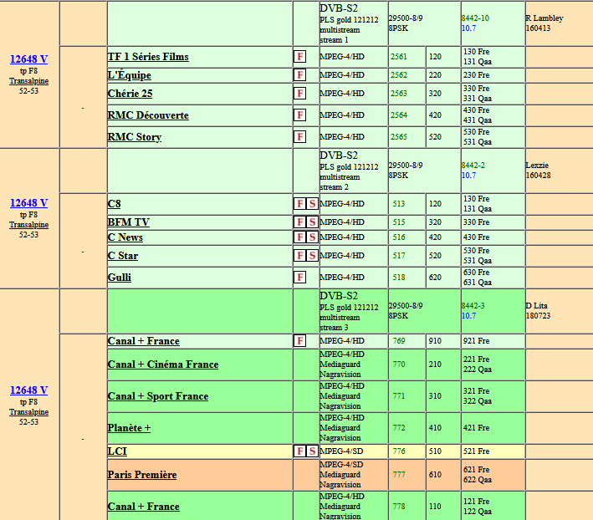Screen dimensions: 593x520
Task: Open the TF 1 Séries Films channel link
Action: coord(148,57)
